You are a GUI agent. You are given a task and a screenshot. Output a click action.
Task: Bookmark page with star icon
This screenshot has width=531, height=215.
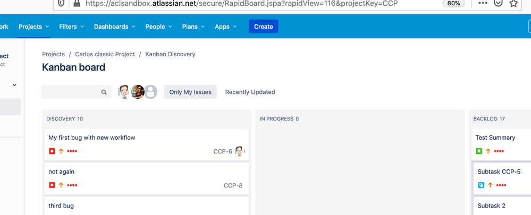click(513, 3)
